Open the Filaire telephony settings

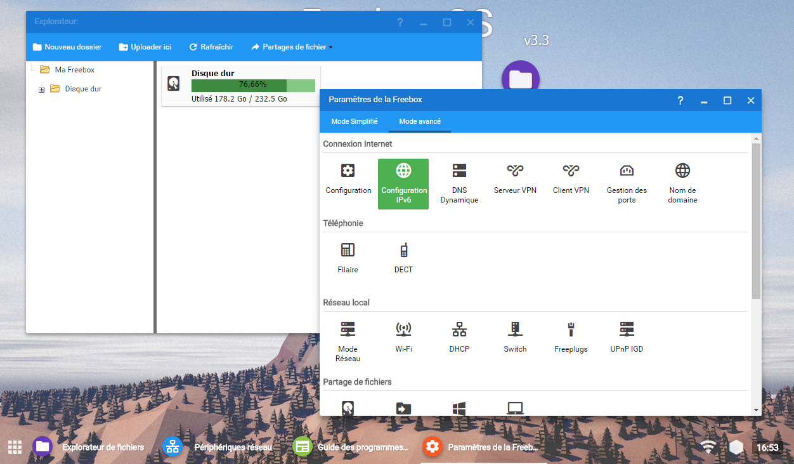click(348, 258)
